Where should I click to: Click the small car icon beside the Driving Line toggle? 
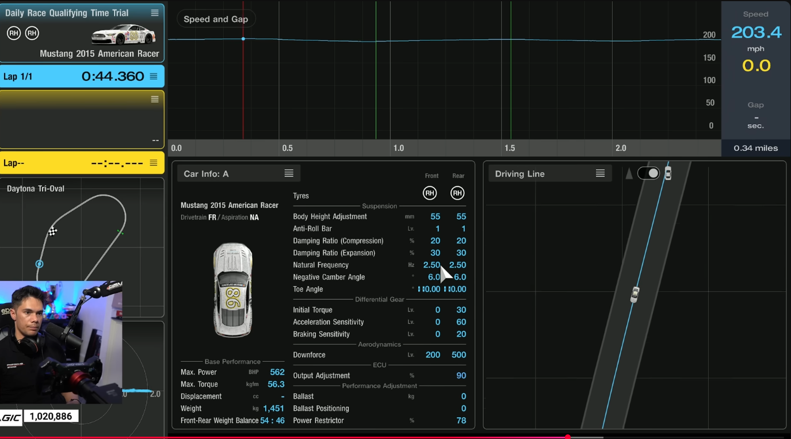tap(668, 173)
